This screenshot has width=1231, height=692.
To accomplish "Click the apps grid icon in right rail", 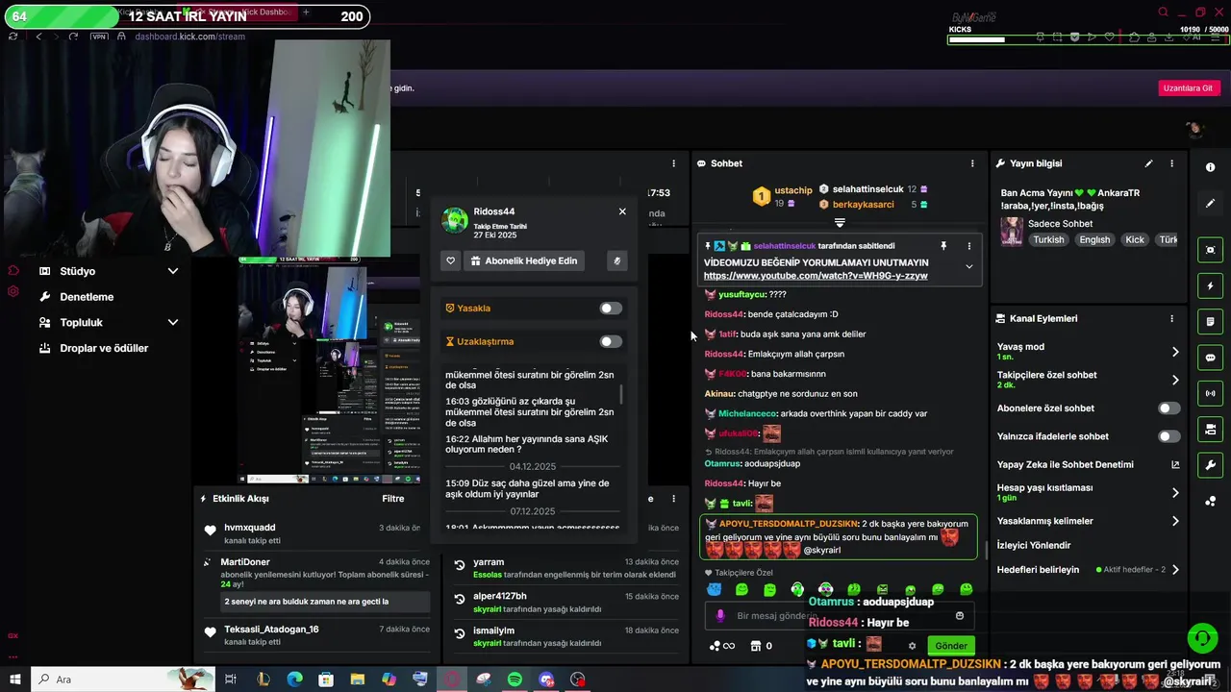I will tap(1210, 501).
